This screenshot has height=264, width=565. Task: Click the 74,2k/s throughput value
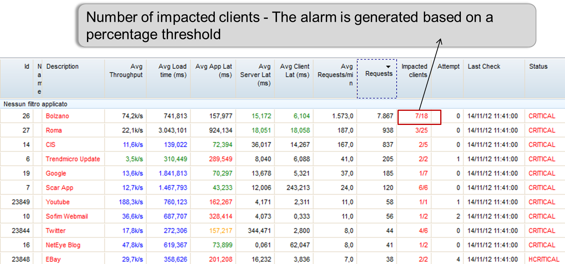[x=132, y=116]
